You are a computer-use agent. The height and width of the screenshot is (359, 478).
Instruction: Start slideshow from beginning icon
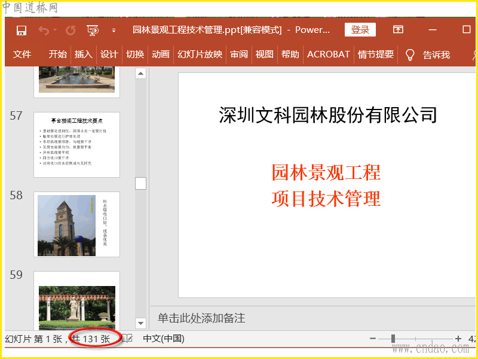[93, 31]
